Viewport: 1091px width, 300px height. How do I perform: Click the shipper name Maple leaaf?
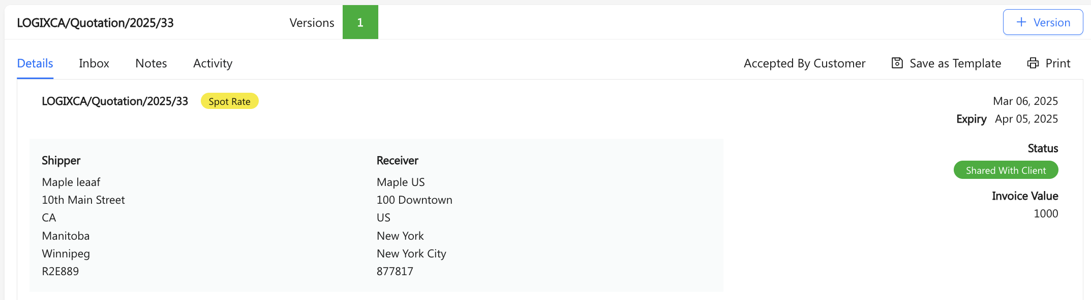(x=71, y=182)
